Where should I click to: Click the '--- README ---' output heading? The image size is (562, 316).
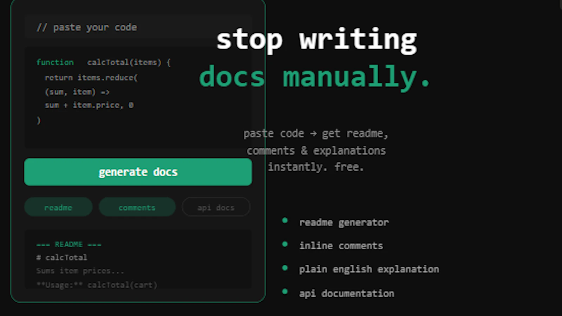pyautogui.click(x=69, y=244)
